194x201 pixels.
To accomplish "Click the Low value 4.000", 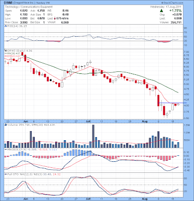I will click(x=24, y=19).
